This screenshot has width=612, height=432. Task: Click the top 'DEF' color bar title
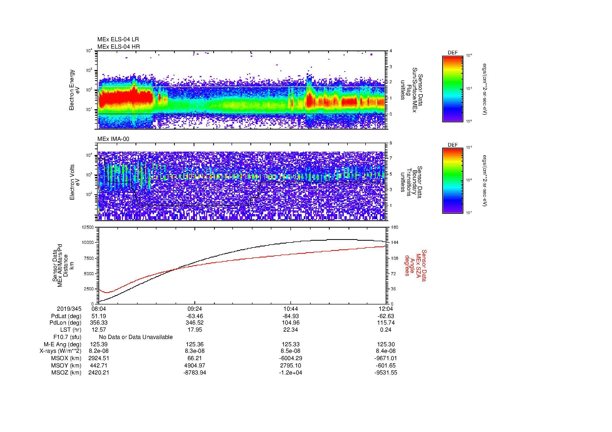tap(453, 53)
